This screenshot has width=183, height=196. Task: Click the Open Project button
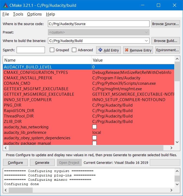(x=69, y=162)
